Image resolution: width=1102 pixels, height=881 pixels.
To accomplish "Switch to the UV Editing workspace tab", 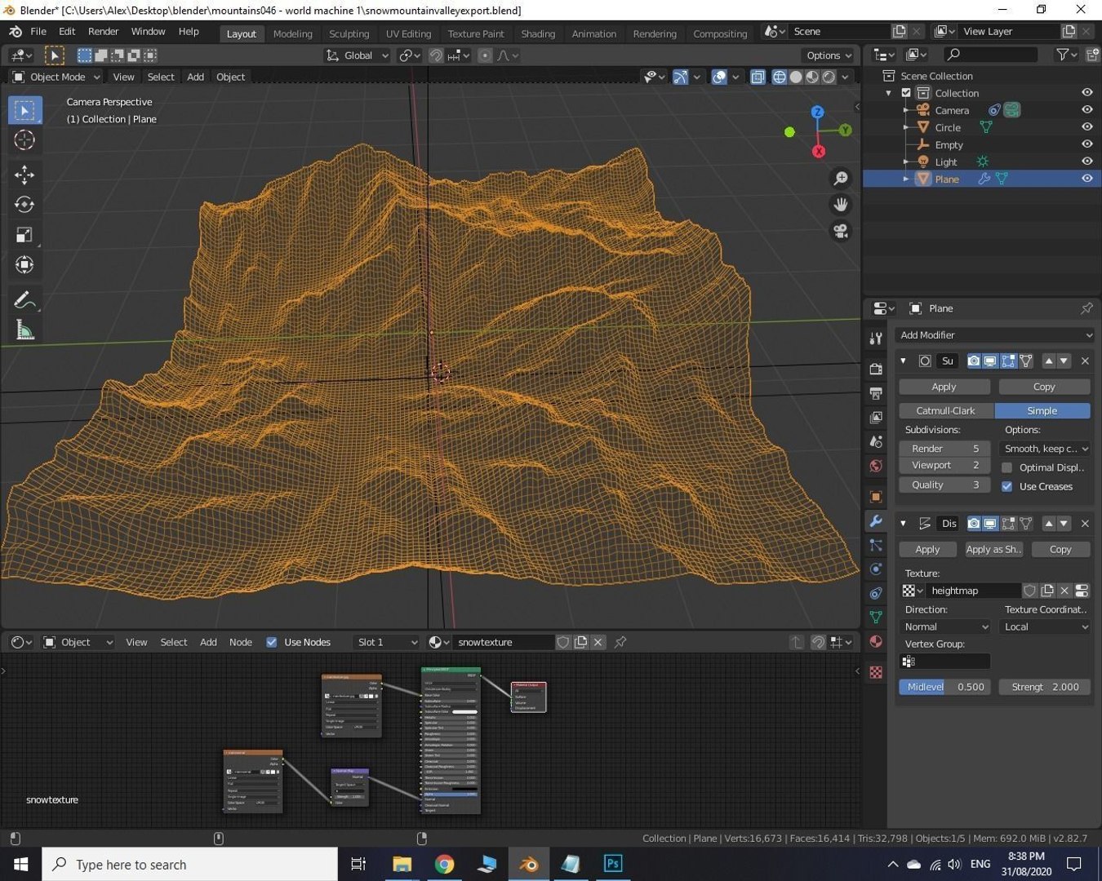I will pos(408,33).
